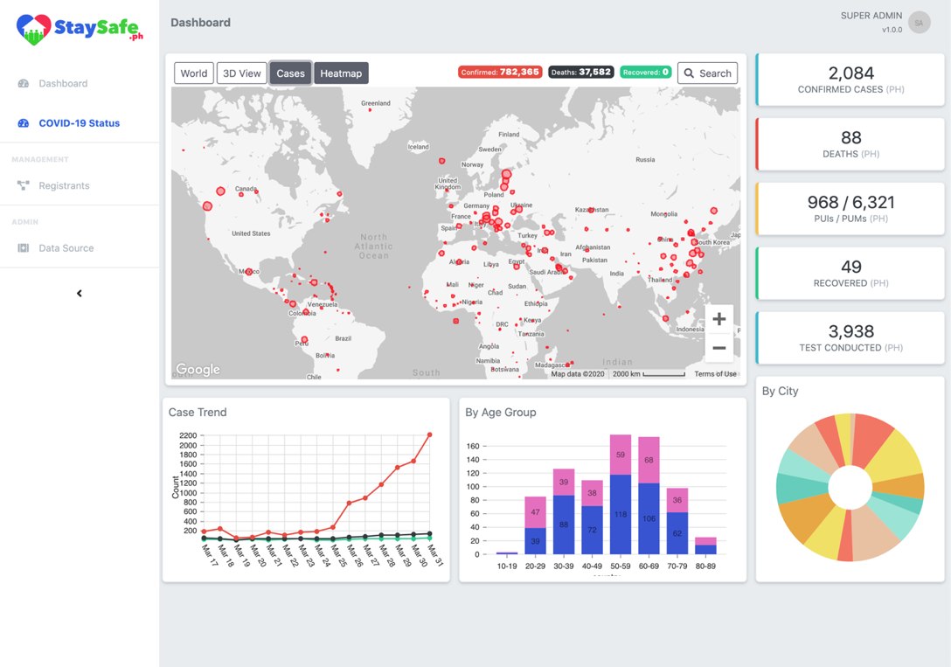
Task: Open the Registrants menu item
Action: (64, 185)
